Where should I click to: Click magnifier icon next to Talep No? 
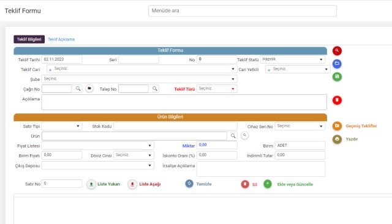tap(155, 89)
